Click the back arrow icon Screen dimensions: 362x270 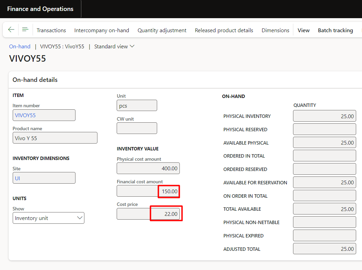click(11, 30)
